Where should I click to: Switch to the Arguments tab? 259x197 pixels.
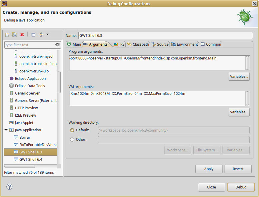(x=96, y=44)
